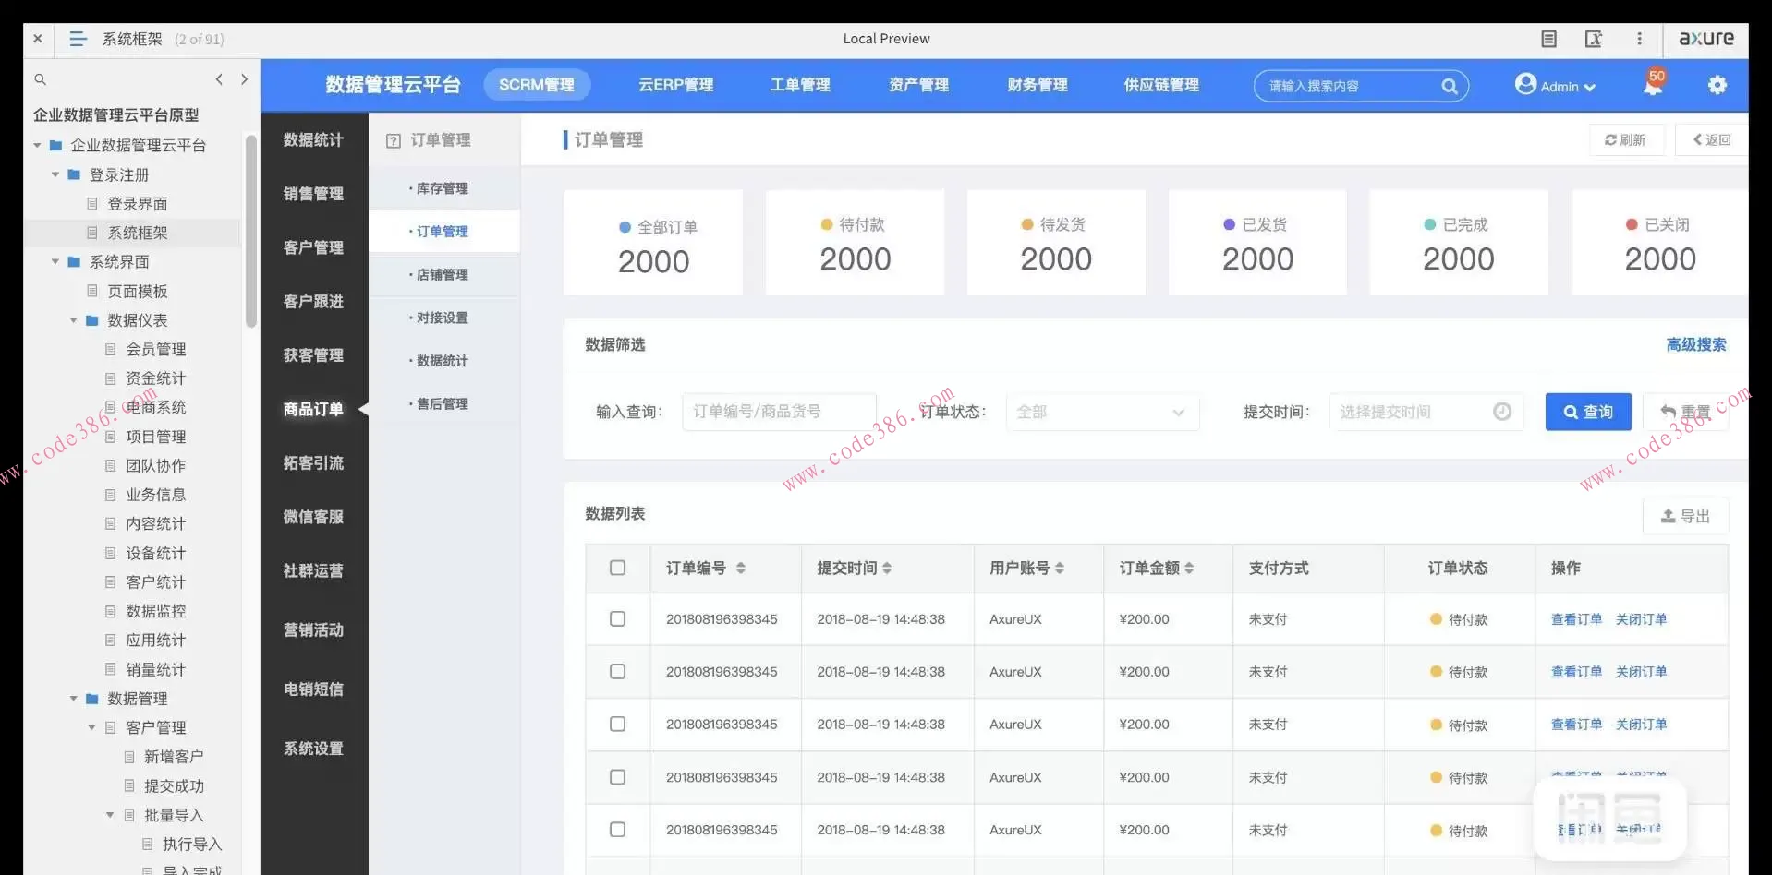Collapse the 企业数据管理云平台 tree node
This screenshot has height=875, width=1772.
tap(37, 145)
